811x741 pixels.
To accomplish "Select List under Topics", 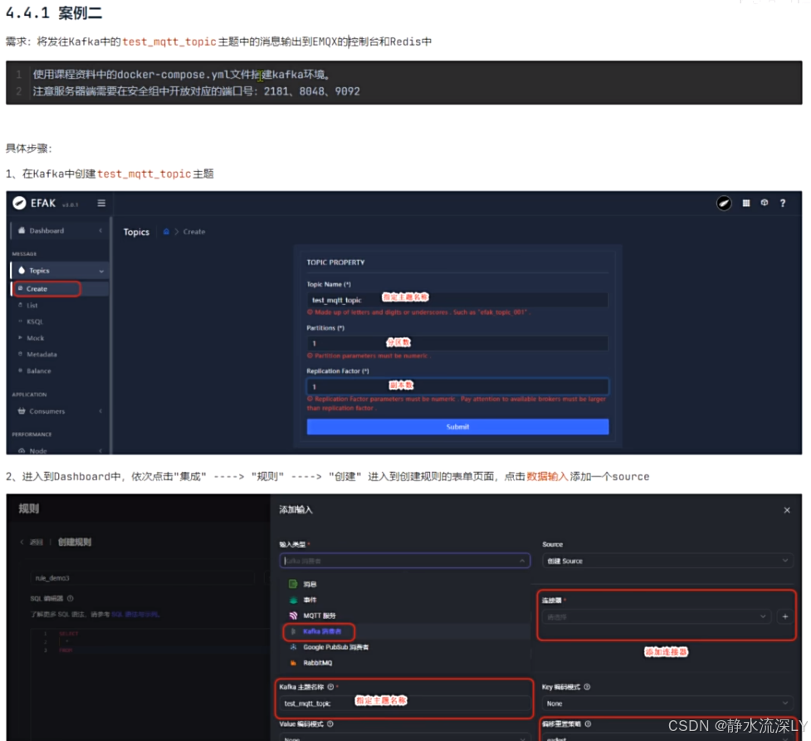I will pos(32,306).
